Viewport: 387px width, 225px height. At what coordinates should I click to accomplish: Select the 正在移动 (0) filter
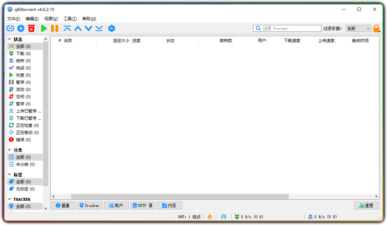[x=25, y=133]
